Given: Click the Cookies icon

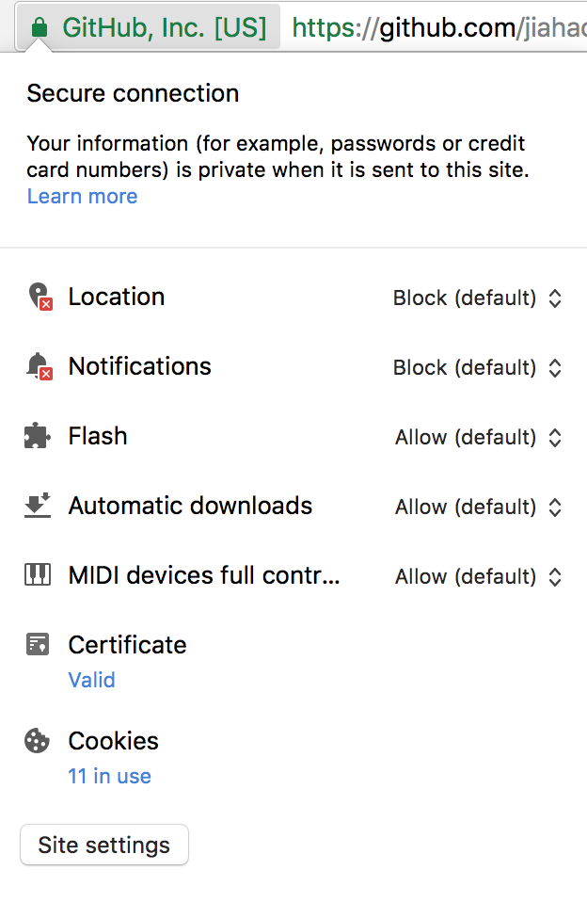Looking at the screenshot, I should pos(37,741).
